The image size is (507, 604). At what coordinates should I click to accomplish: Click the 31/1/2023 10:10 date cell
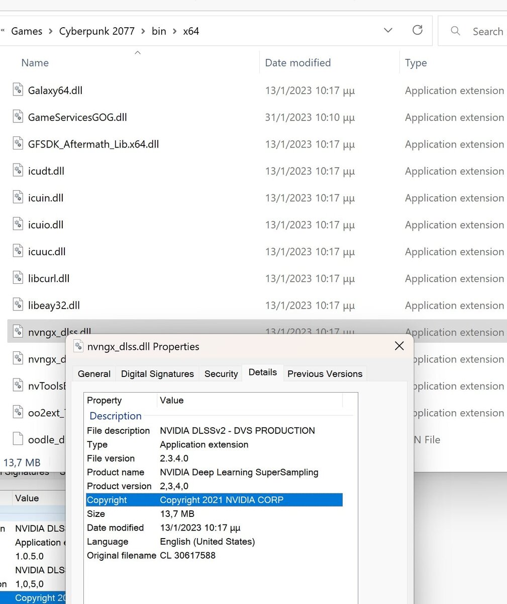[310, 117]
